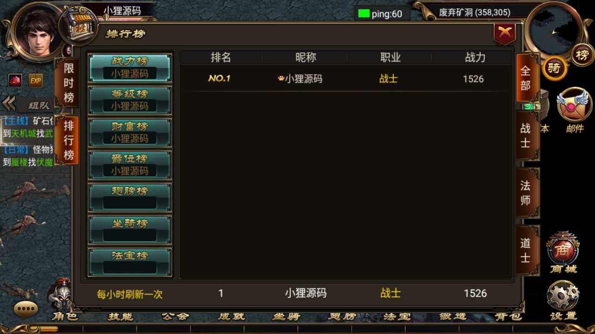This screenshot has height=334, width=595.
Task: Open the 技能 bottom menu
Action: tap(120, 316)
